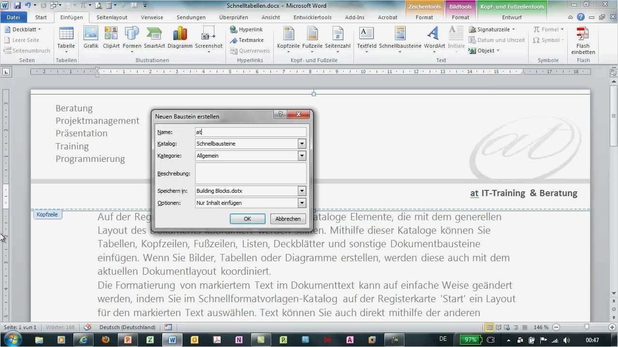This screenshot has height=347, width=618.
Task: Add a Textmarke bookmark
Action: pos(246,40)
